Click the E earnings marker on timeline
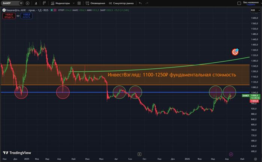 139,154
